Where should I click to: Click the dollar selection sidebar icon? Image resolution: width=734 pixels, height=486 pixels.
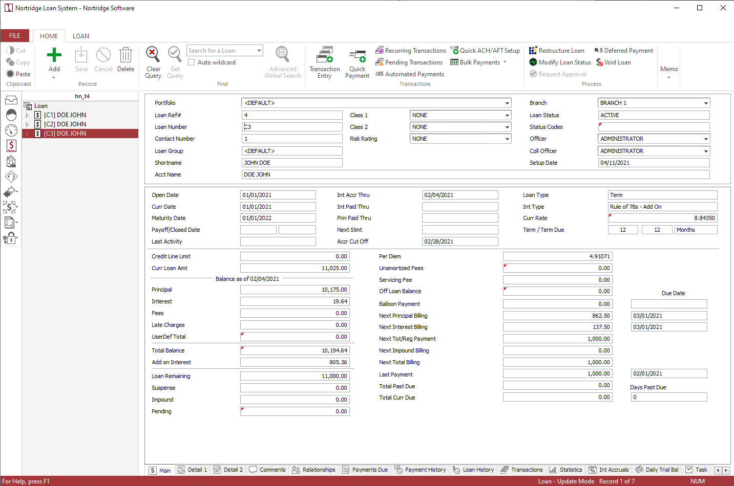coord(9,207)
